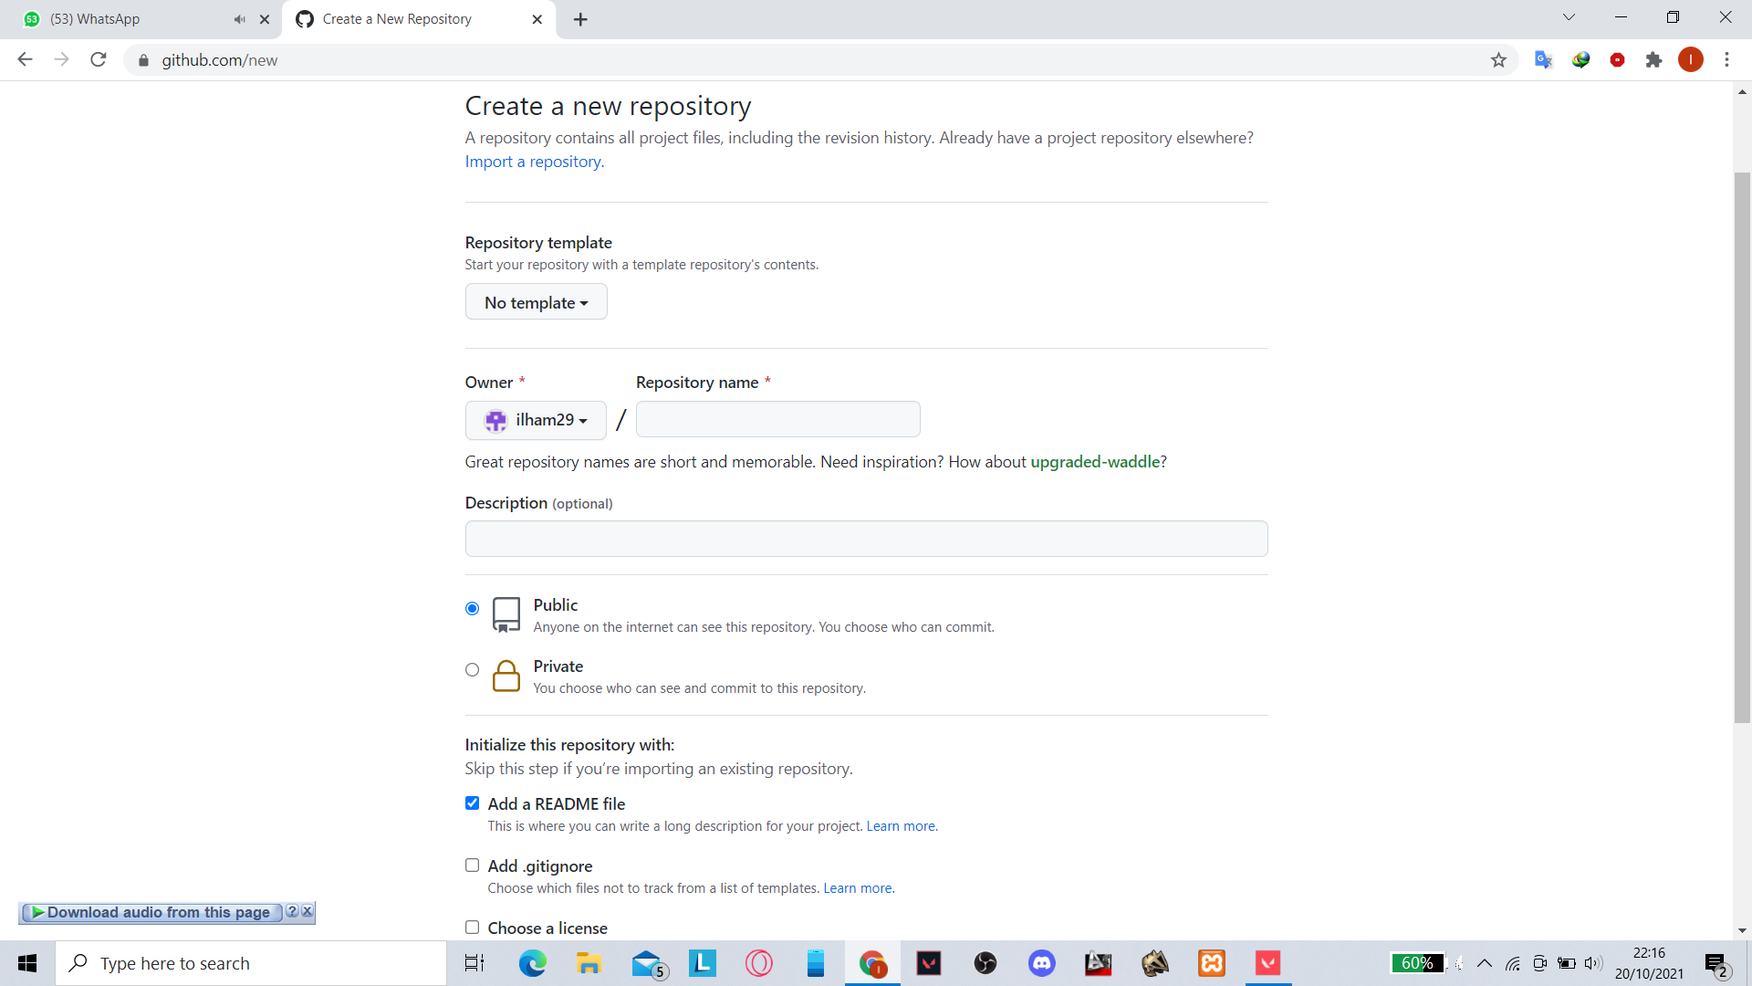Screen dimensions: 1752x986
Task: Click the suggested name upgraded-waddle
Action: (1095, 462)
